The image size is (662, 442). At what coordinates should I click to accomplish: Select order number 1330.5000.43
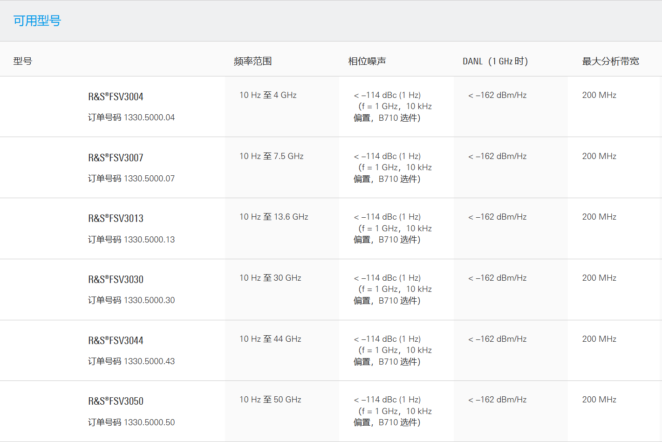[149, 361]
